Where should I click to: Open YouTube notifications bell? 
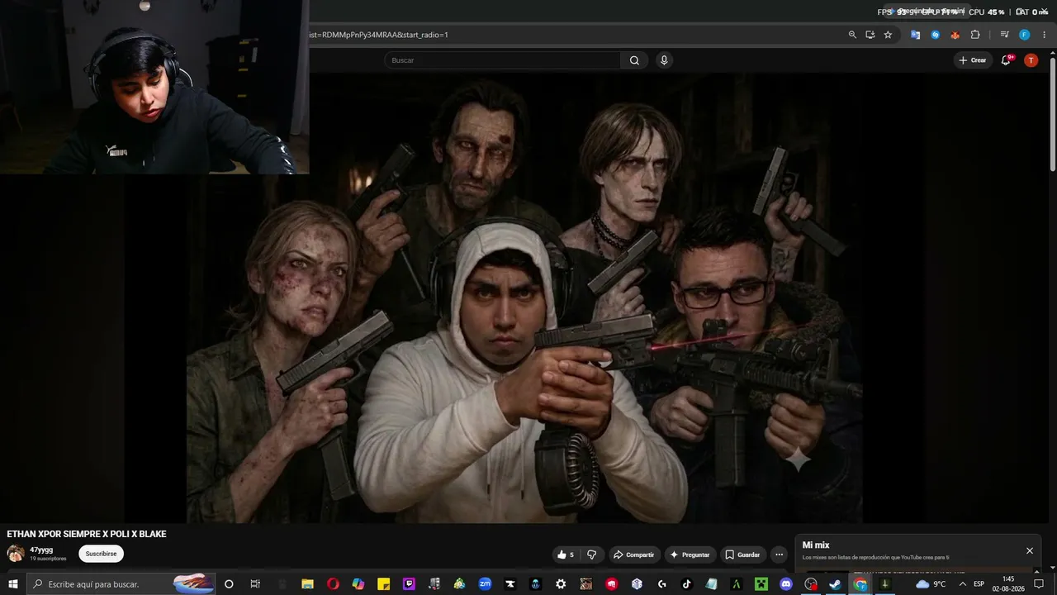(1006, 60)
